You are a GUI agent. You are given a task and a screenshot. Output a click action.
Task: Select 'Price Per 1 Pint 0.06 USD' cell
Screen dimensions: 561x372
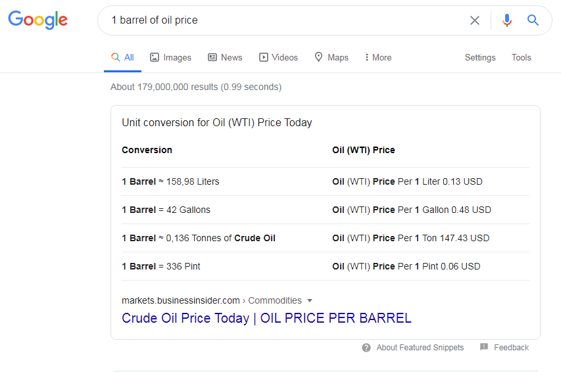coord(406,266)
